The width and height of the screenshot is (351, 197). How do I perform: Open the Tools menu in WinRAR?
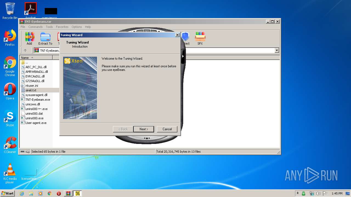click(x=49, y=27)
